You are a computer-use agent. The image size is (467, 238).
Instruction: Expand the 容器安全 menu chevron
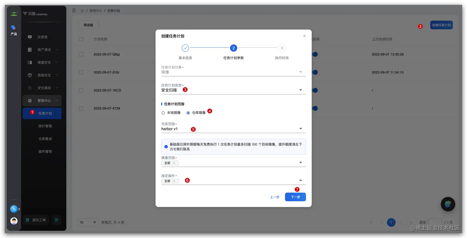pyautogui.click(x=57, y=75)
